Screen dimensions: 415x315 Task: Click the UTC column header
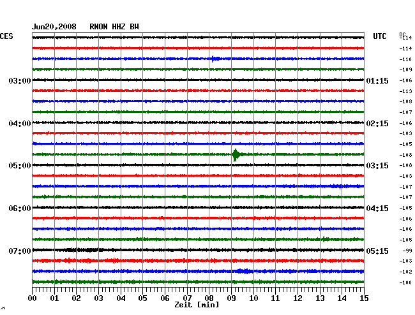point(379,36)
